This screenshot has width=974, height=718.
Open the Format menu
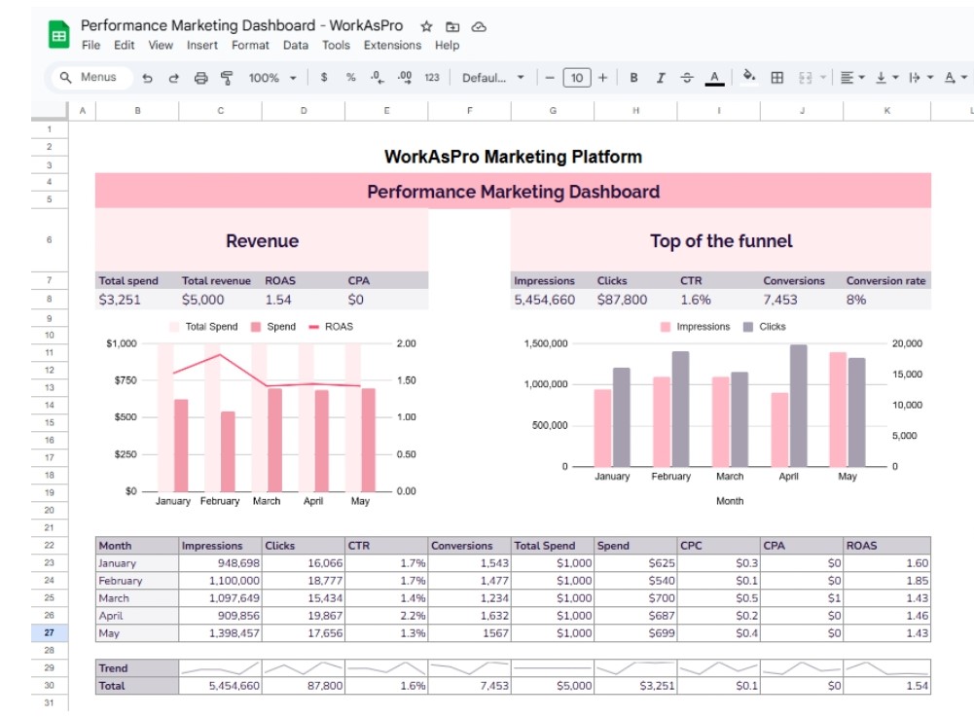250,46
